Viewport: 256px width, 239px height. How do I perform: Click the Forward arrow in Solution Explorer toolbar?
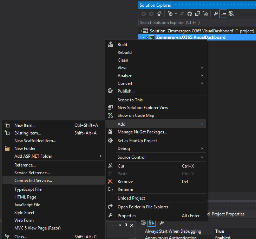coord(151,14)
